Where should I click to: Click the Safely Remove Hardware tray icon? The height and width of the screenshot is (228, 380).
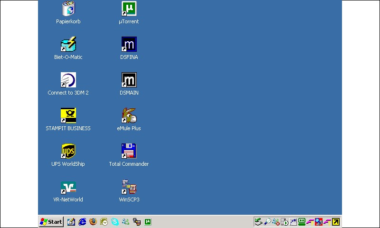click(x=258, y=222)
